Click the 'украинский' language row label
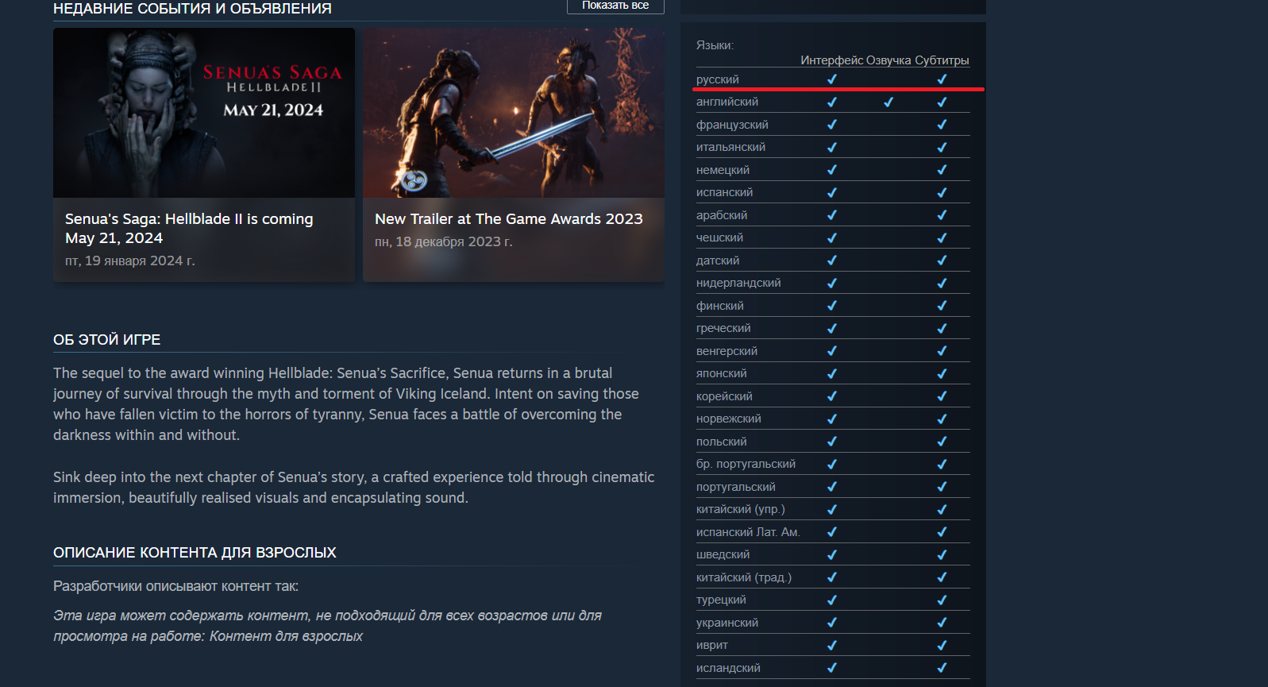 pyautogui.click(x=727, y=623)
